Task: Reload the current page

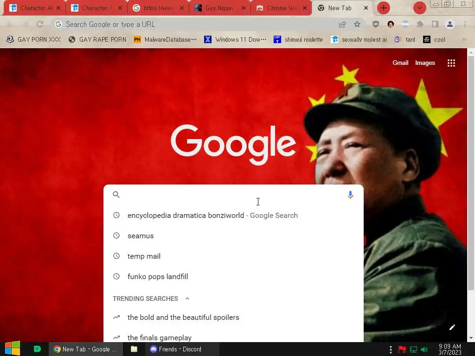Action: [x=40, y=24]
